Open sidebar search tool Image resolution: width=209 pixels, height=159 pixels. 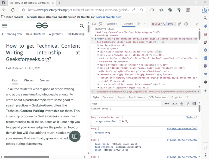[x=205, y=18]
